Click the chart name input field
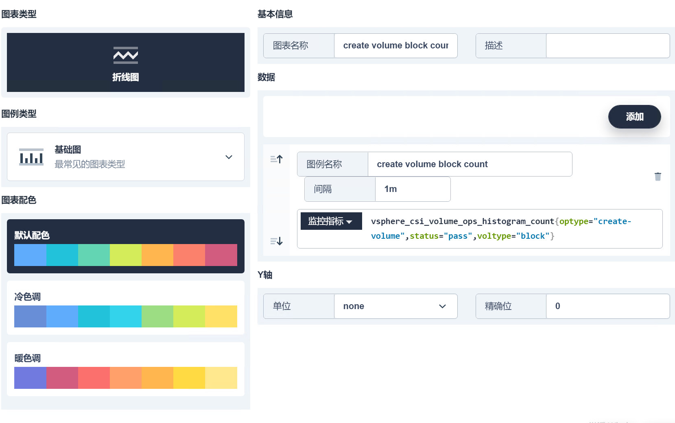The image size is (675, 423). 395,46
